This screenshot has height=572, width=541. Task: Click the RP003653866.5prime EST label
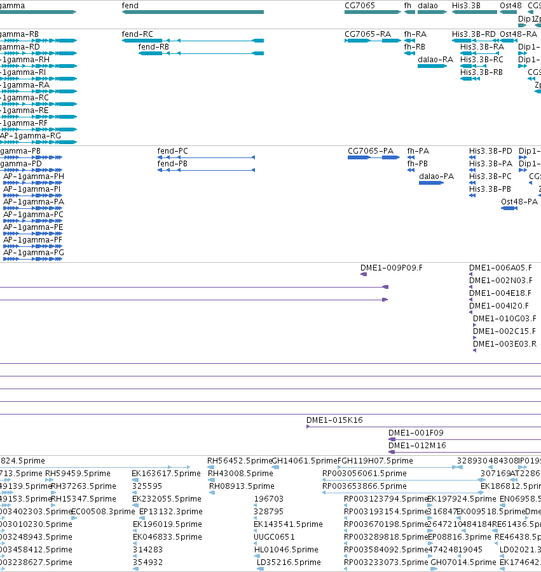[x=364, y=486]
